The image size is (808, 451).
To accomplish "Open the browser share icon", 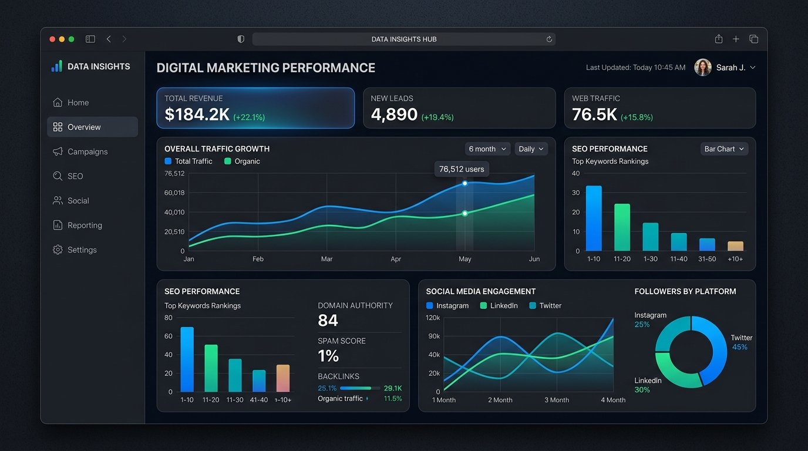I will (719, 39).
